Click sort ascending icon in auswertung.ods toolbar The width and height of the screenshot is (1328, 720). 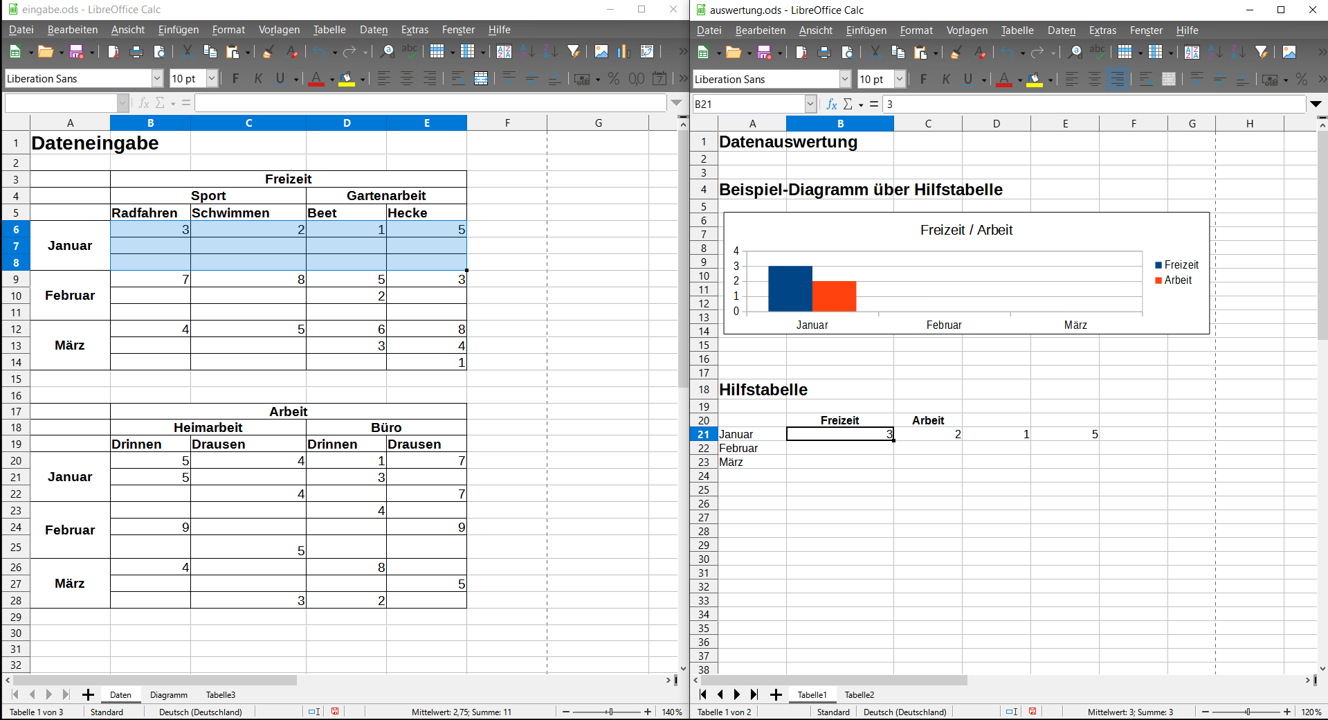point(1215,53)
